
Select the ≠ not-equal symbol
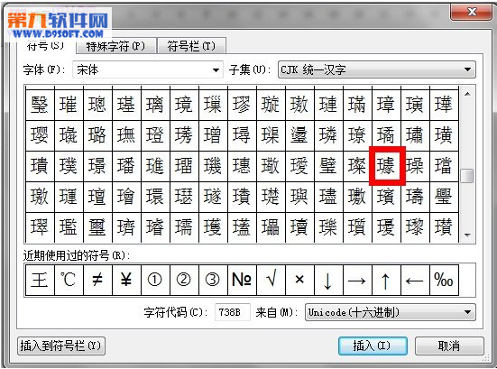[x=97, y=281]
